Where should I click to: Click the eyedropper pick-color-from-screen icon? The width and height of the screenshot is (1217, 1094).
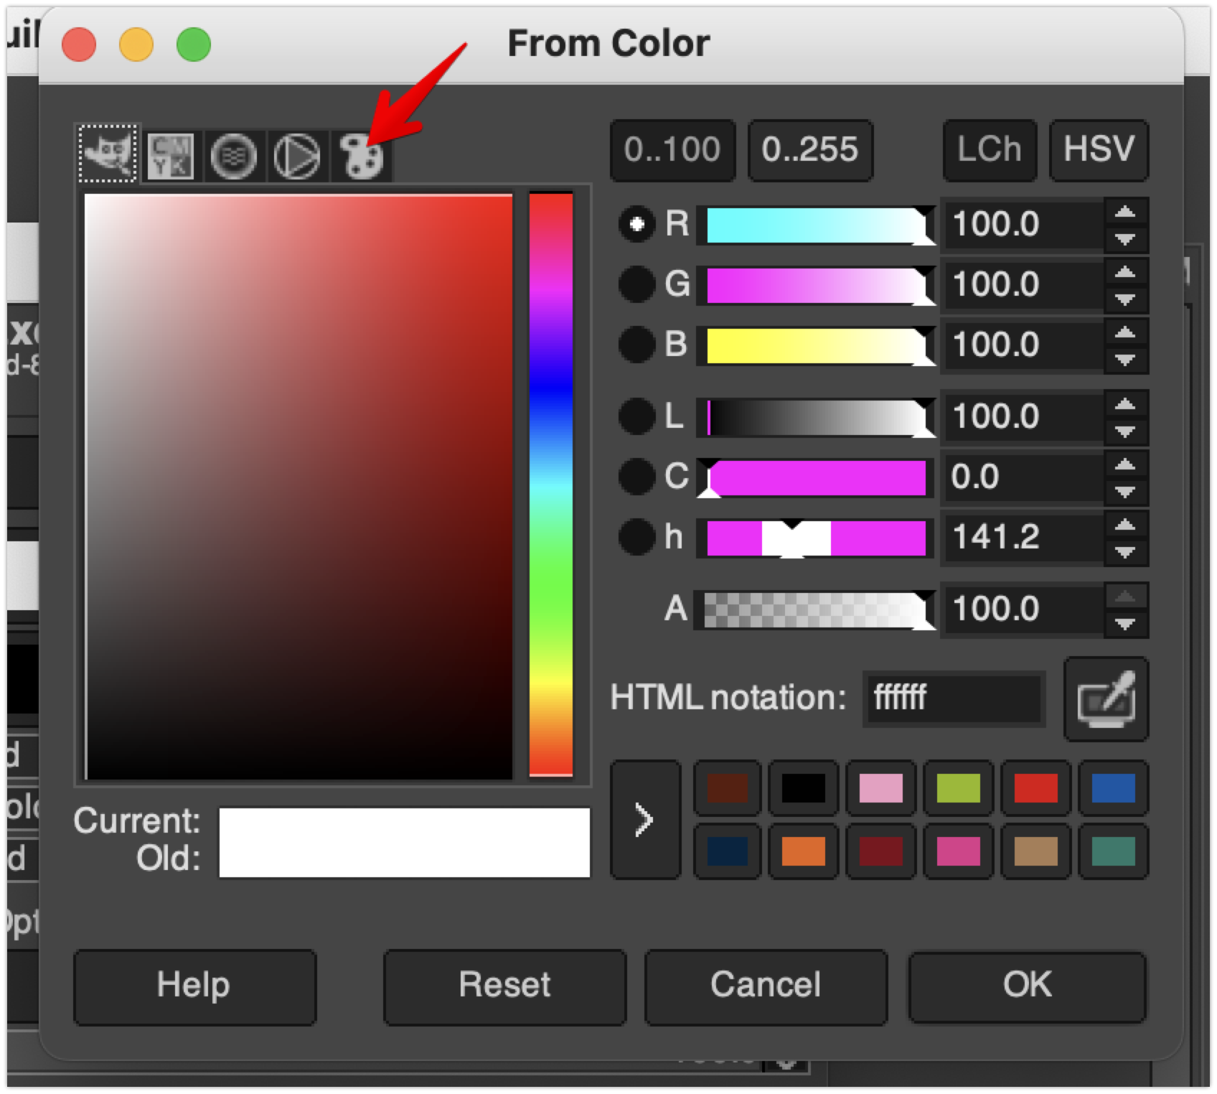[x=1106, y=699]
